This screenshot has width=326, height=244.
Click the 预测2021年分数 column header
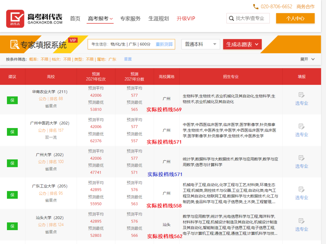click(x=134, y=76)
